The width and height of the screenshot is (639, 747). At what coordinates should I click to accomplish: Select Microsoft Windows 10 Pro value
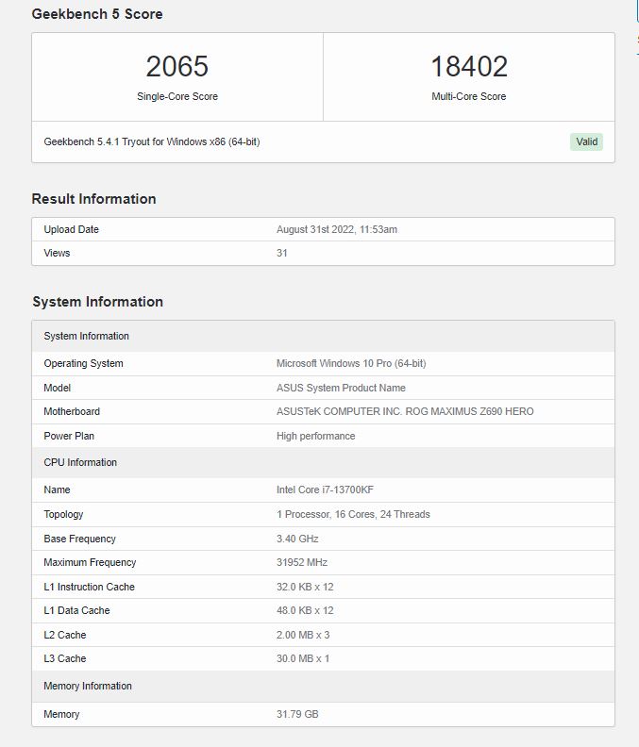click(x=351, y=363)
